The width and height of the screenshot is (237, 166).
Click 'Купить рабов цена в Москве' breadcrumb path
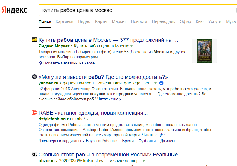click(x=101, y=46)
